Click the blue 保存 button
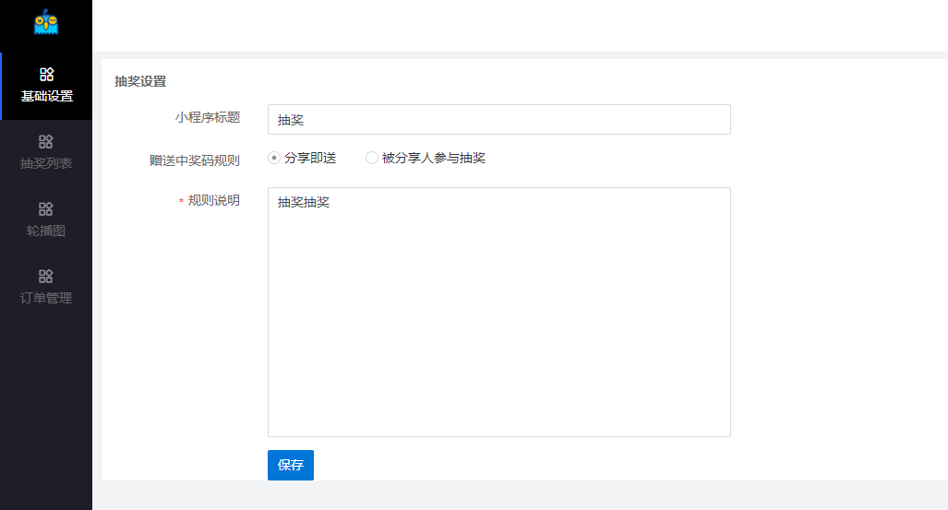The height and width of the screenshot is (510, 948). tap(291, 465)
